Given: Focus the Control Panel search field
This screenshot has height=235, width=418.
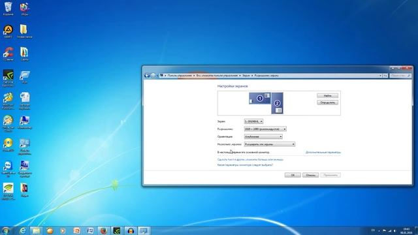Looking at the screenshot, I should pyautogui.click(x=400, y=76).
